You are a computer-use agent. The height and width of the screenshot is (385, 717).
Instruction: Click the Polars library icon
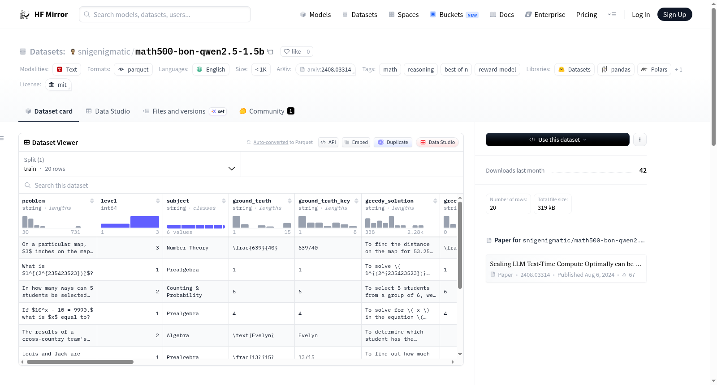click(x=644, y=69)
